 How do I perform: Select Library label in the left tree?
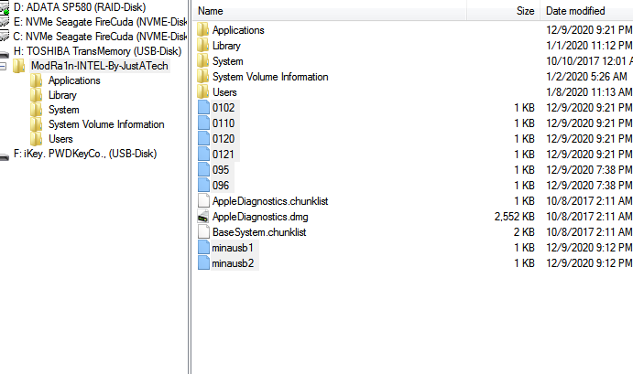point(62,95)
